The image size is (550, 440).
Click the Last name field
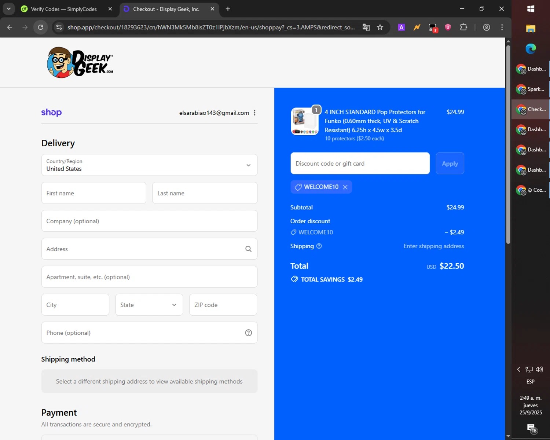pyautogui.click(x=205, y=193)
